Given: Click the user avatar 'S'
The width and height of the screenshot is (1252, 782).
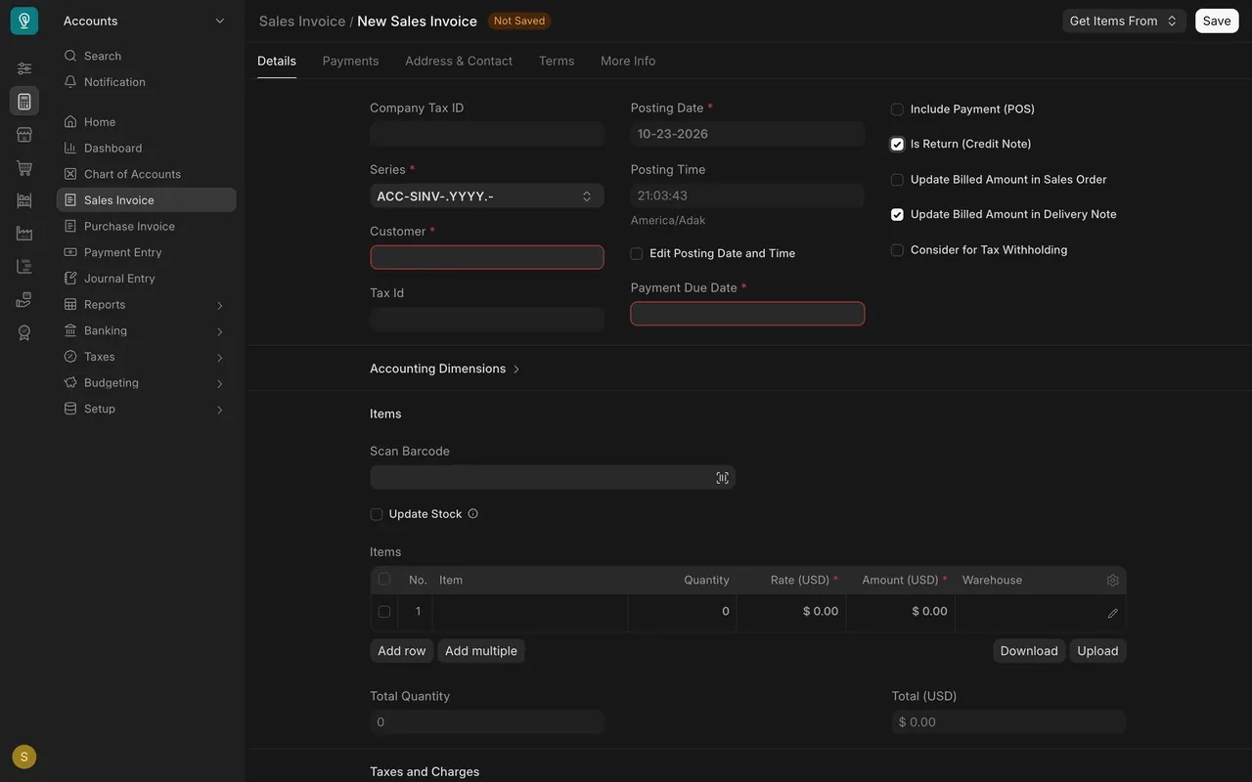Looking at the screenshot, I should pos(24,757).
